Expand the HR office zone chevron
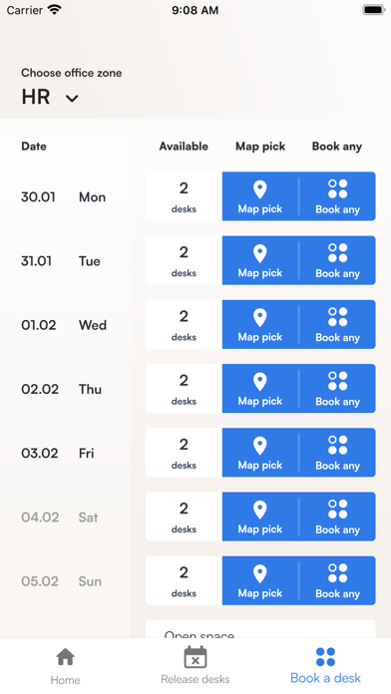Image resolution: width=391 pixels, height=694 pixels. tap(72, 99)
